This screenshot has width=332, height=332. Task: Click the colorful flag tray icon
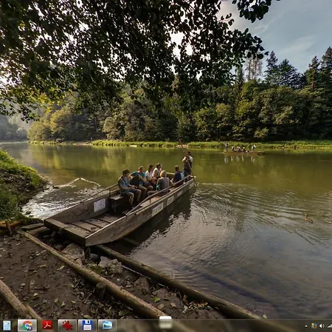click(314, 326)
